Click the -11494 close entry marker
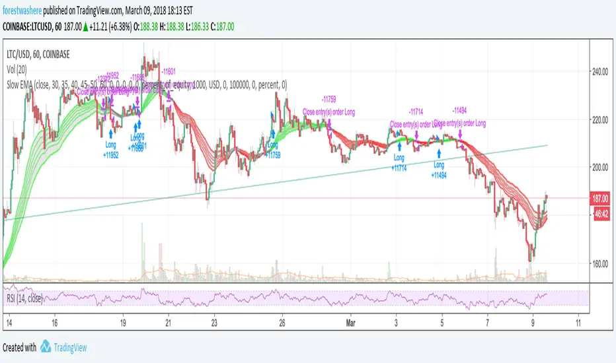 [459, 123]
